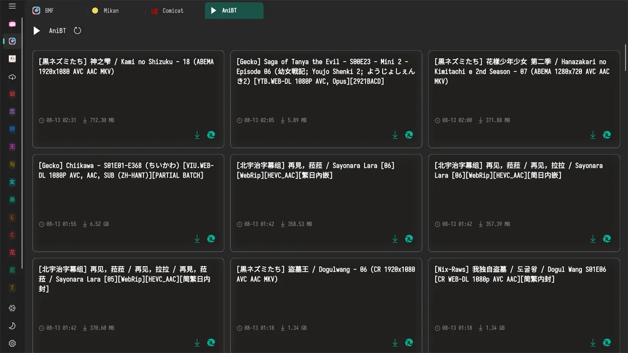Open settings via the gear icon

[x=12, y=344]
